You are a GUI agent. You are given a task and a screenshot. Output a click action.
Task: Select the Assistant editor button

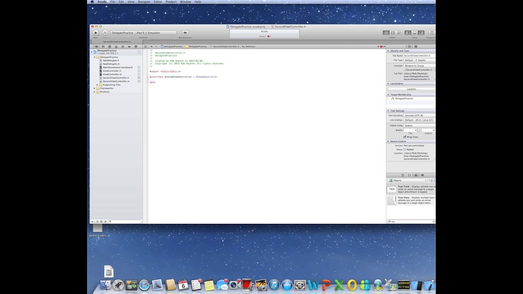pyautogui.click(x=393, y=33)
